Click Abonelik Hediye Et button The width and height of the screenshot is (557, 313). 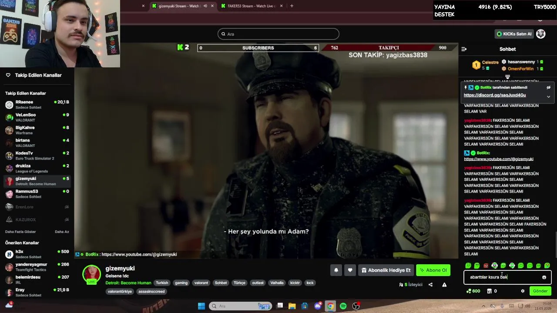pos(386,270)
